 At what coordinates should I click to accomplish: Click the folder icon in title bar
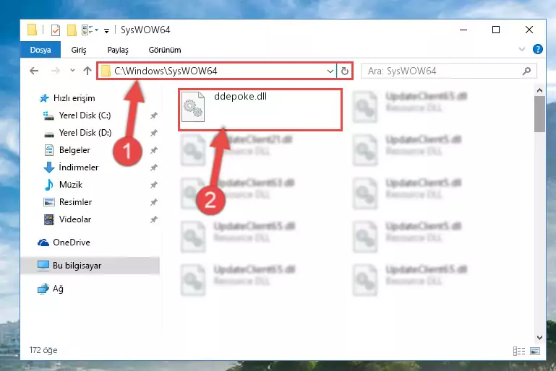click(33, 30)
